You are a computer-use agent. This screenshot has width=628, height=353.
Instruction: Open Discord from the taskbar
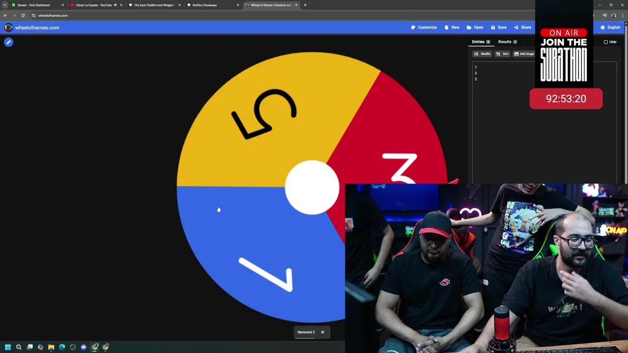point(83,347)
